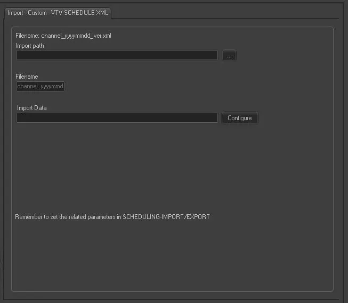Click the left edge of the Import path field
This screenshot has height=303, width=348.
[x=19, y=55]
